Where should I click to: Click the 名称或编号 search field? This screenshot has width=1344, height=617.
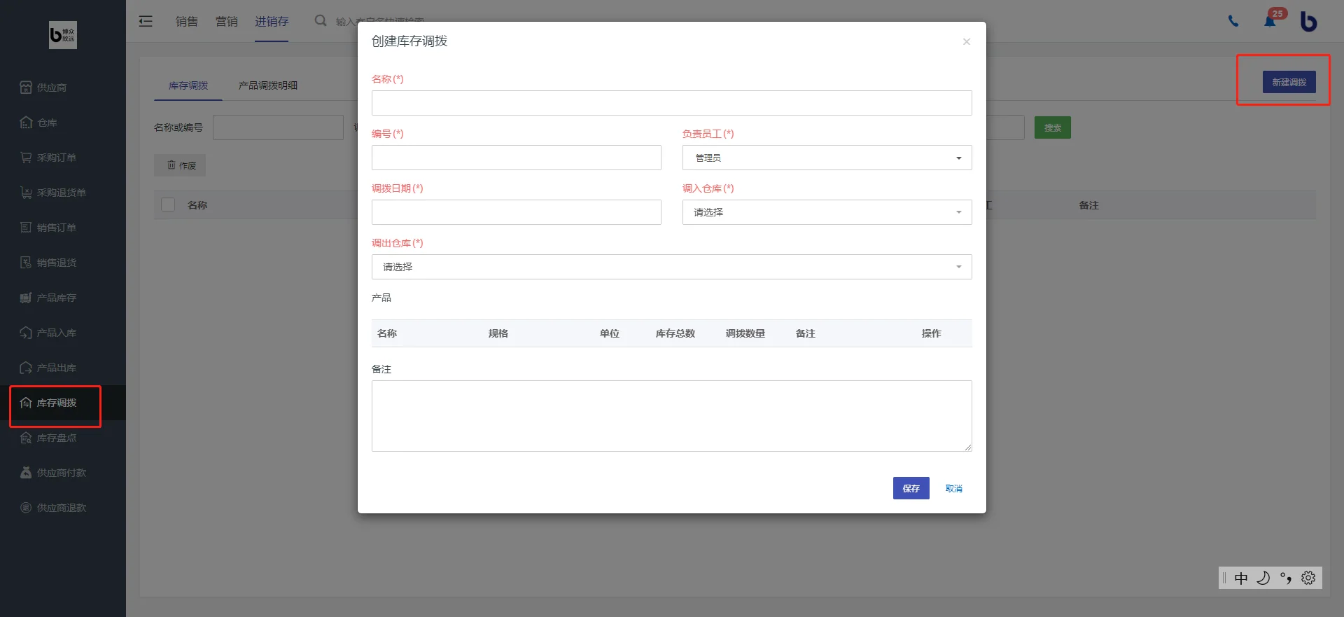click(278, 127)
